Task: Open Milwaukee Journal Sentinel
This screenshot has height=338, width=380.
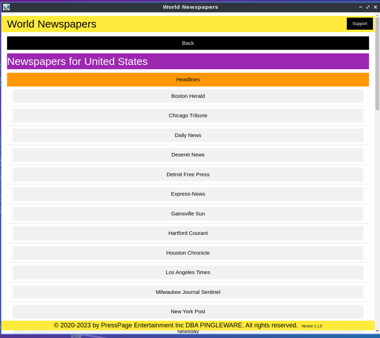Action: [x=188, y=292]
